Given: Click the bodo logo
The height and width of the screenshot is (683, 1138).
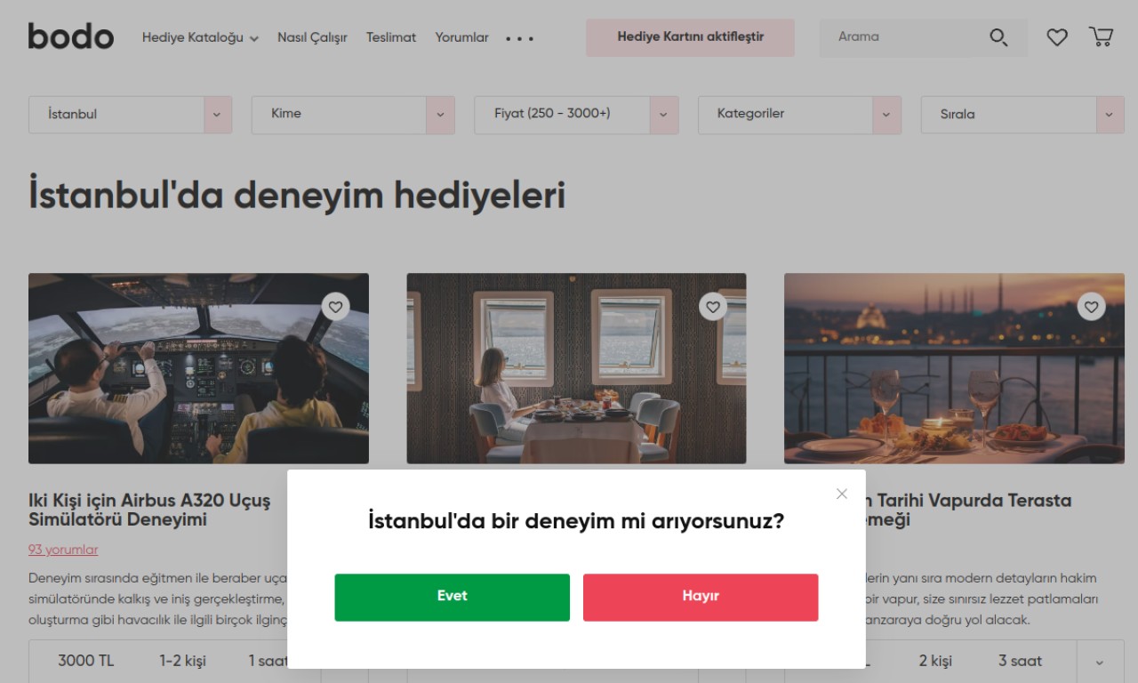Looking at the screenshot, I should click(x=71, y=36).
